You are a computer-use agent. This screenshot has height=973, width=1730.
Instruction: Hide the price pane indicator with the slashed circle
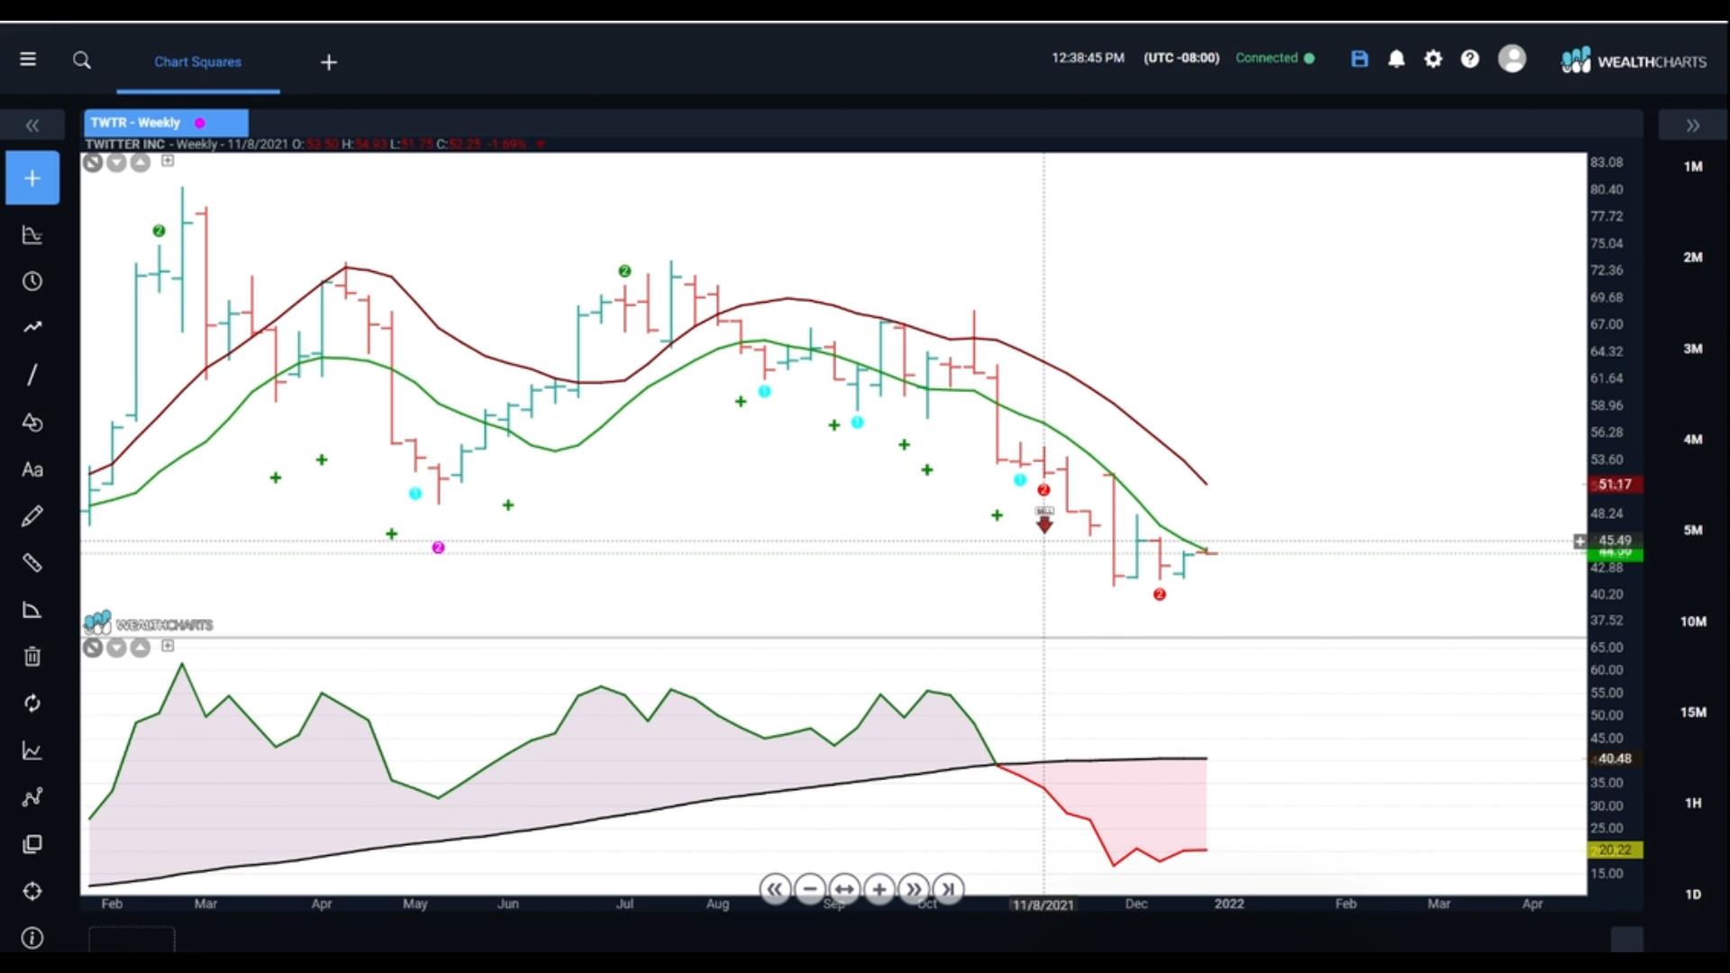tap(93, 163)
